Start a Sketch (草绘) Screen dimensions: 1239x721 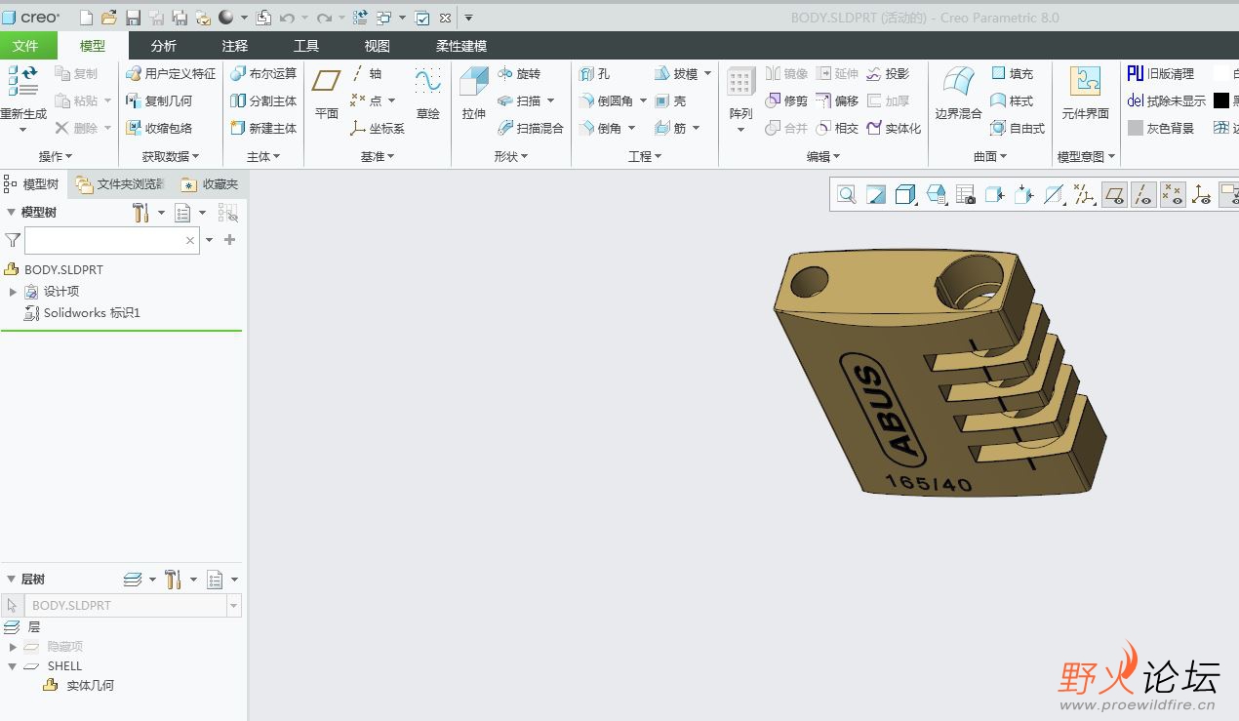(427, 95)
